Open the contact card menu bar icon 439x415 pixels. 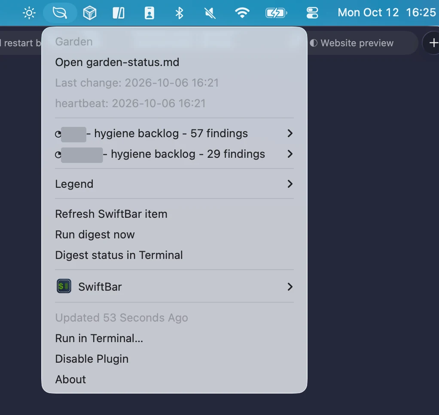click(149, 13)
